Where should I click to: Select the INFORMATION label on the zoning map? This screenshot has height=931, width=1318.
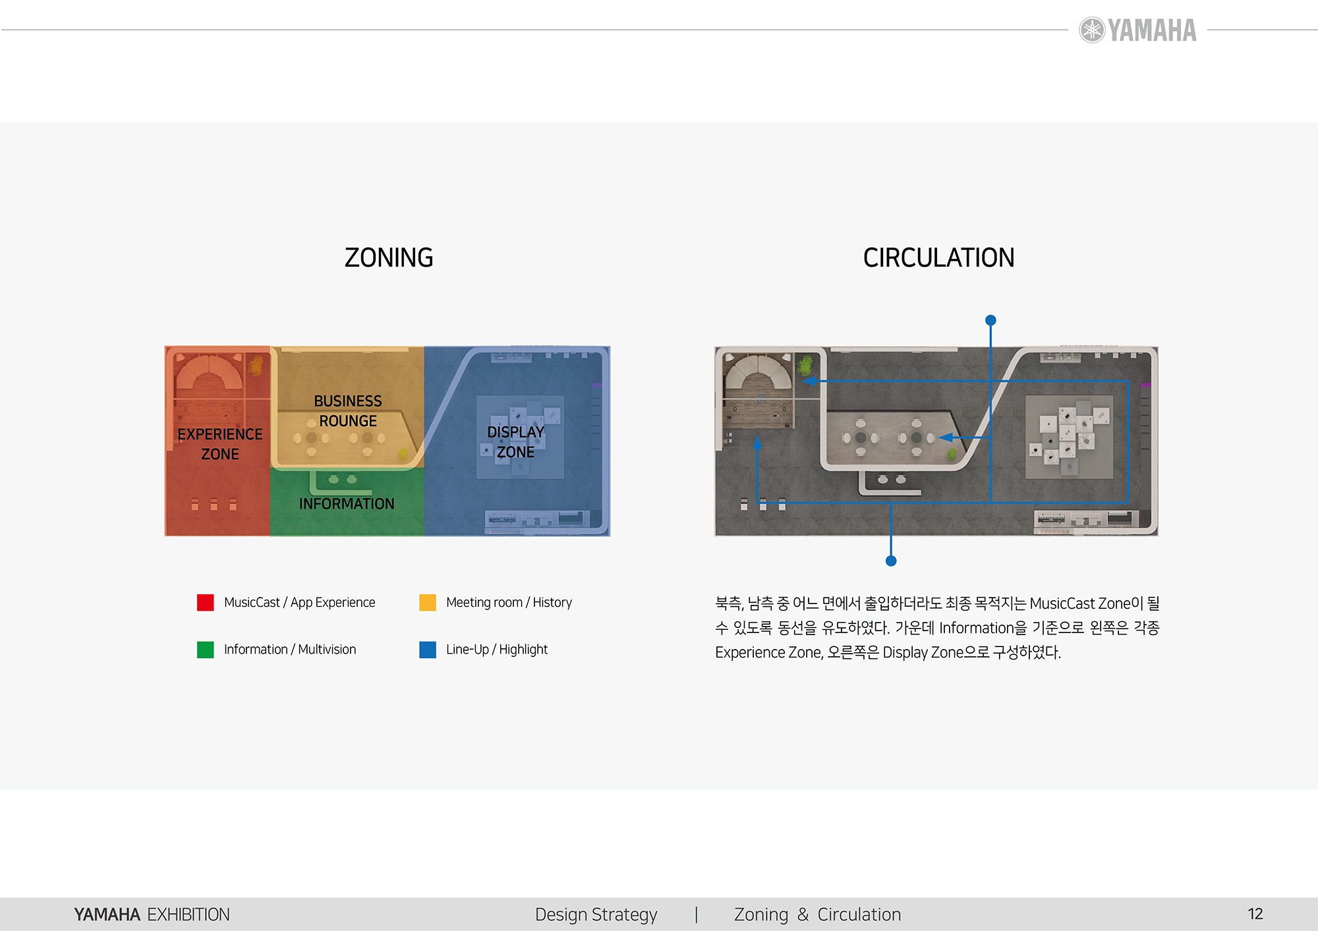[347, 504]
